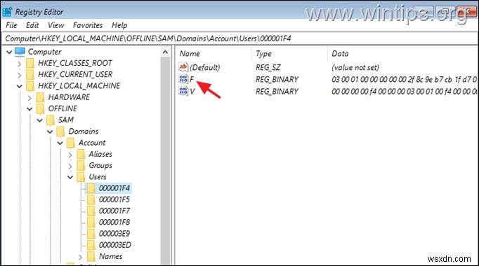
Task: Open the Favorites menu
Action: point(88,25)
